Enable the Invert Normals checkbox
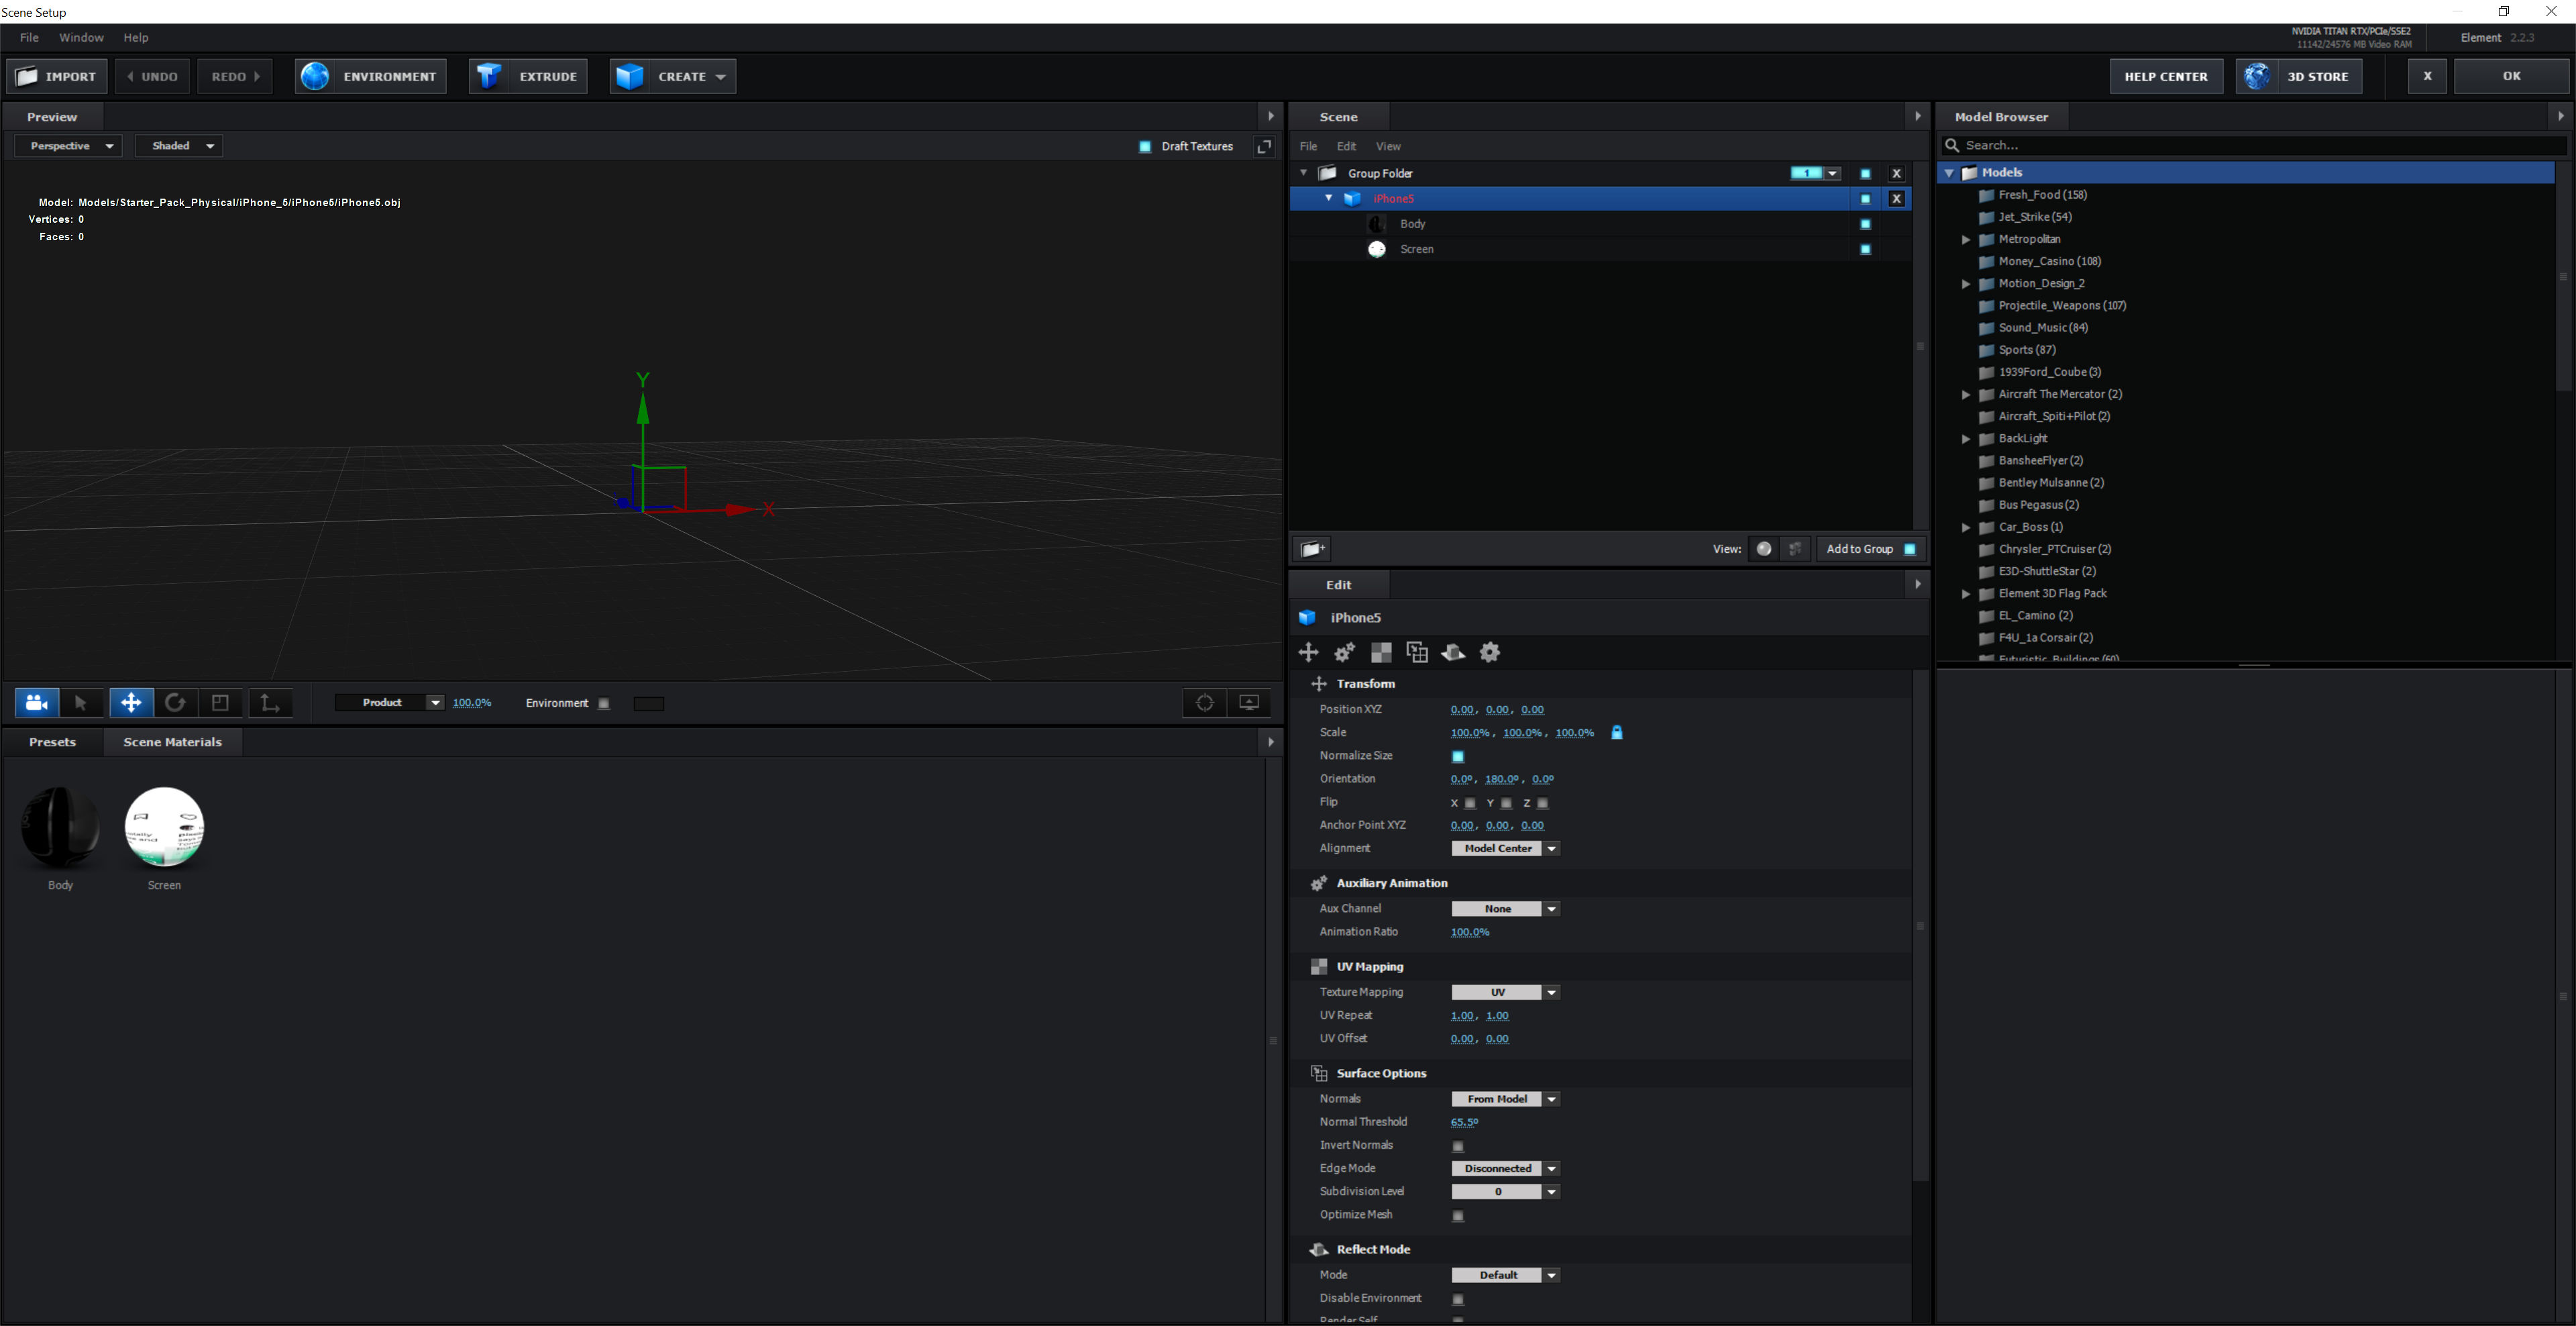This screenshot has height=1326, width=2576. point(1458,1146)
